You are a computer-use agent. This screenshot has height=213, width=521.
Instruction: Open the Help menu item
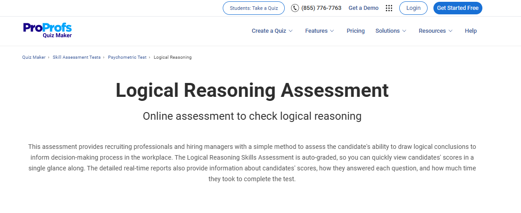tap(471, 31)
